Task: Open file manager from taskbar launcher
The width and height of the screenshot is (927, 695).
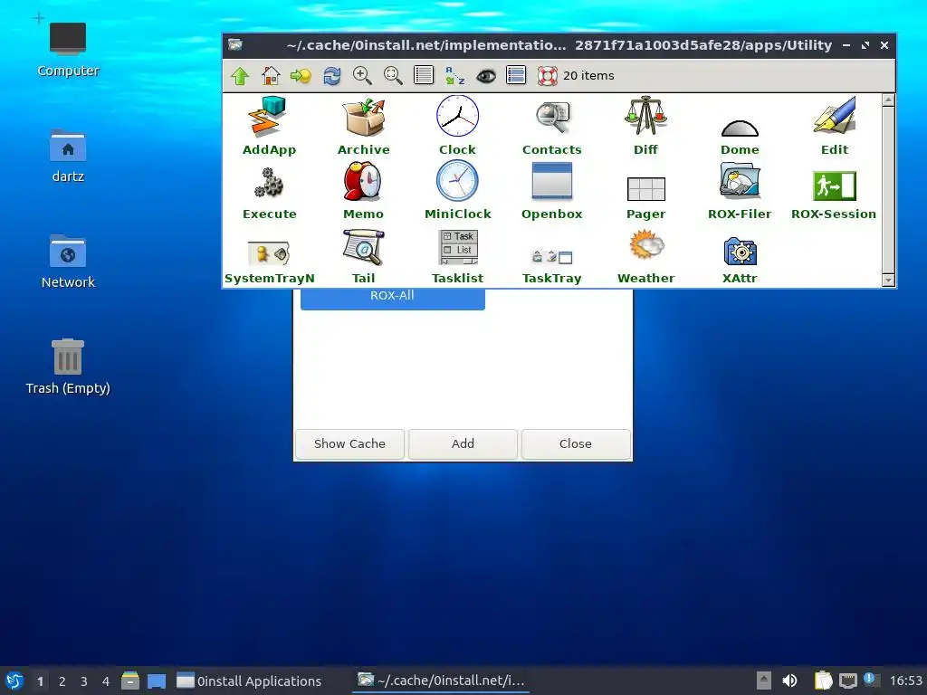Action: pos(130,681)
